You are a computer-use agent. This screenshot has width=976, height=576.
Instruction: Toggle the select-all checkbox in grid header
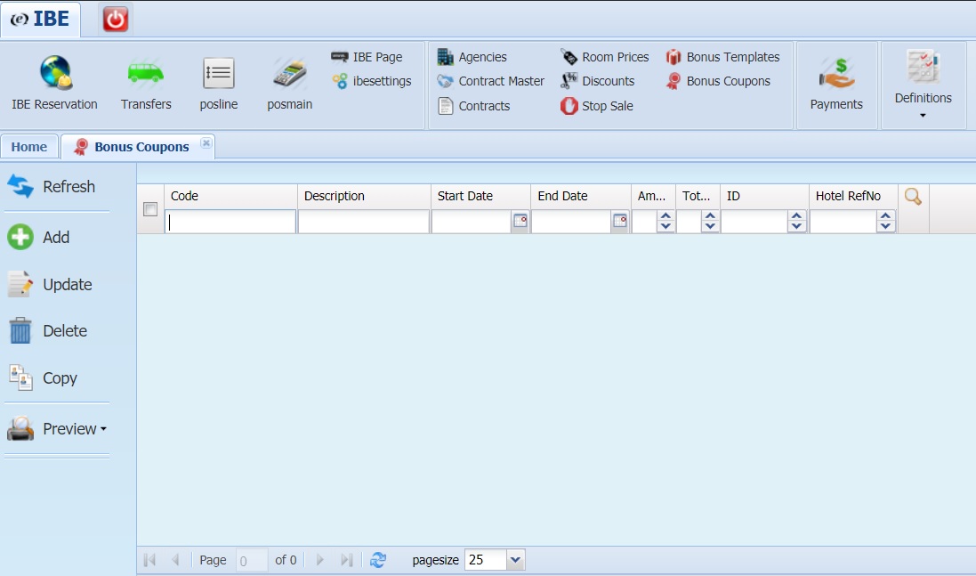(150, 209)
